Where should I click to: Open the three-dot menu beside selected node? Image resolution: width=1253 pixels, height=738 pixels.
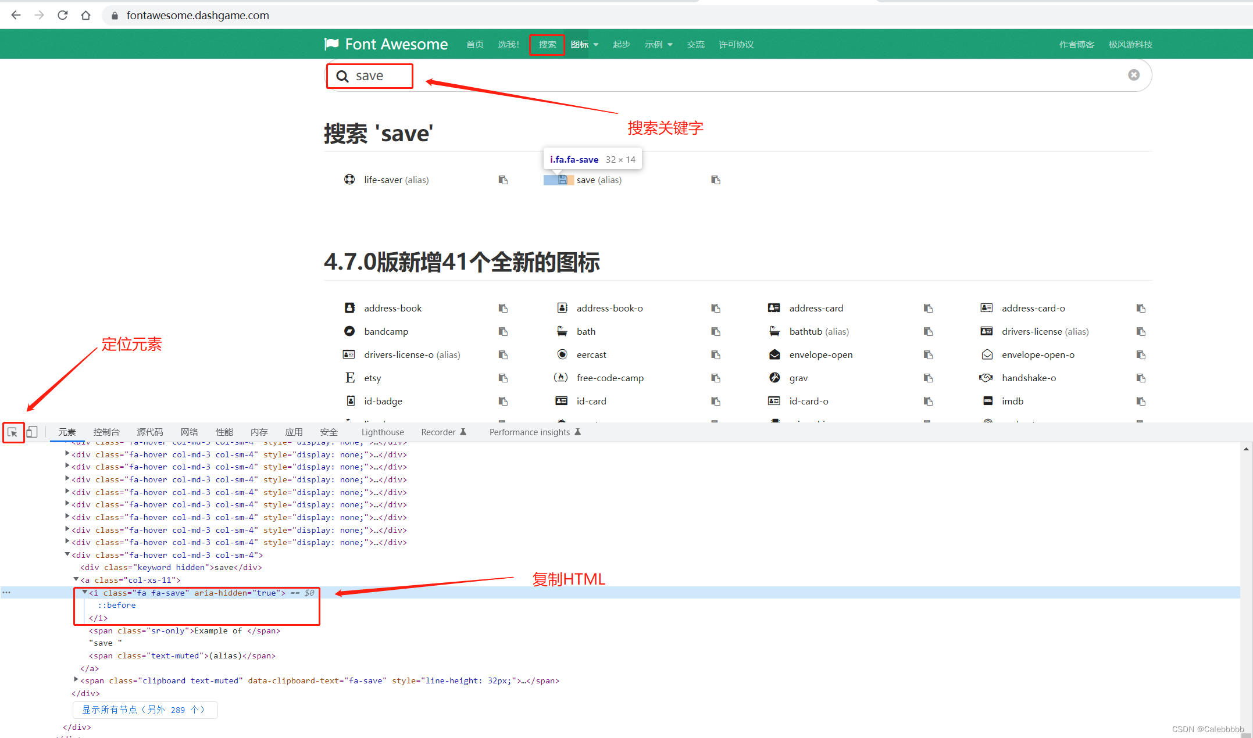coord(6,593)
